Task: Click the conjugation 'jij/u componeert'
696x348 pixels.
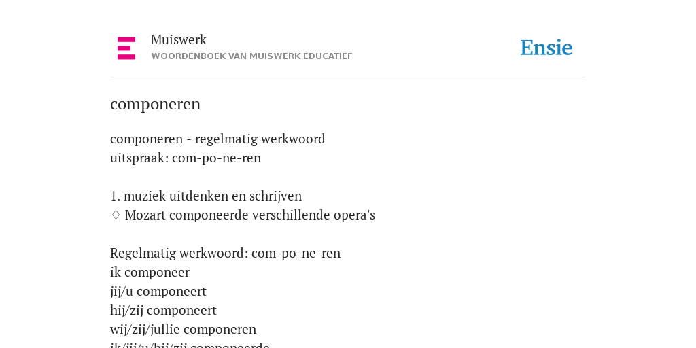Action: pyautogui.click(x=158, y=291)
